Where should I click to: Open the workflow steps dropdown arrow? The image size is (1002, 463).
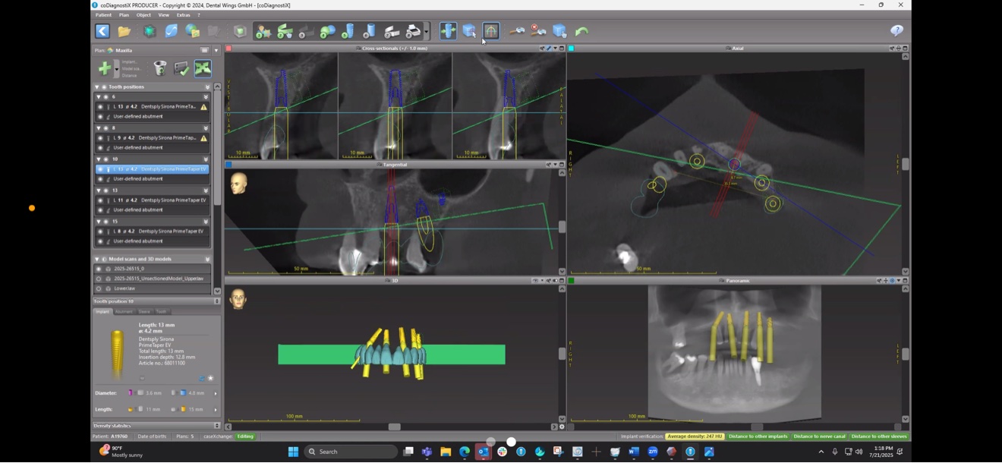tap(427, 31)
